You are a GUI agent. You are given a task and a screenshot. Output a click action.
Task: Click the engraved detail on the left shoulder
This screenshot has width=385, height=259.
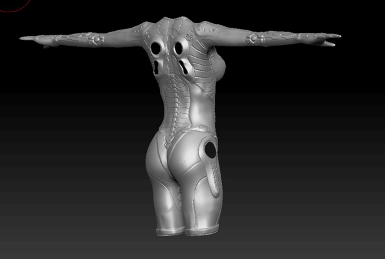click(138, 30)
